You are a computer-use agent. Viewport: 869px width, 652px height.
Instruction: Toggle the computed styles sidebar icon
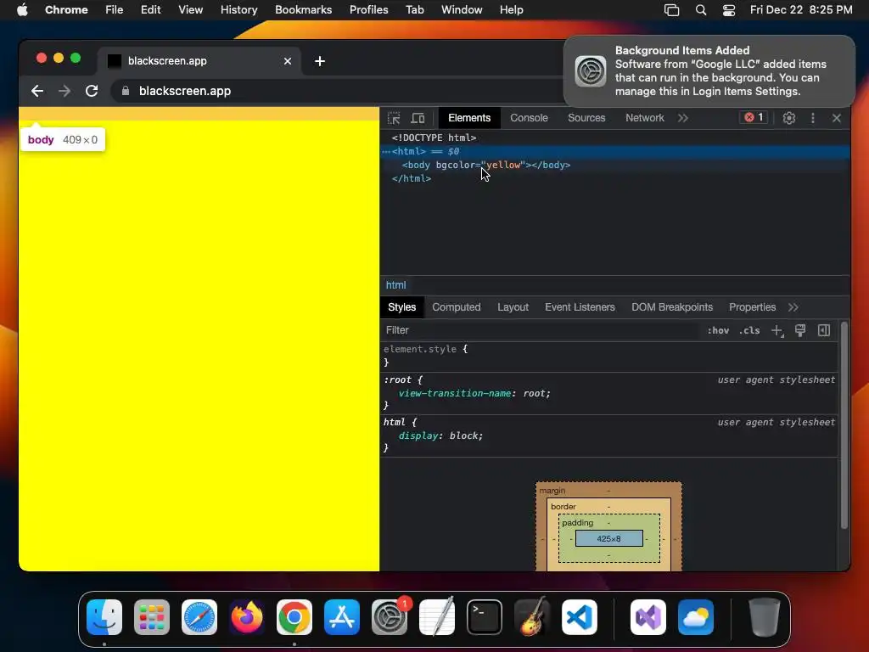click(x=823, y=330)
